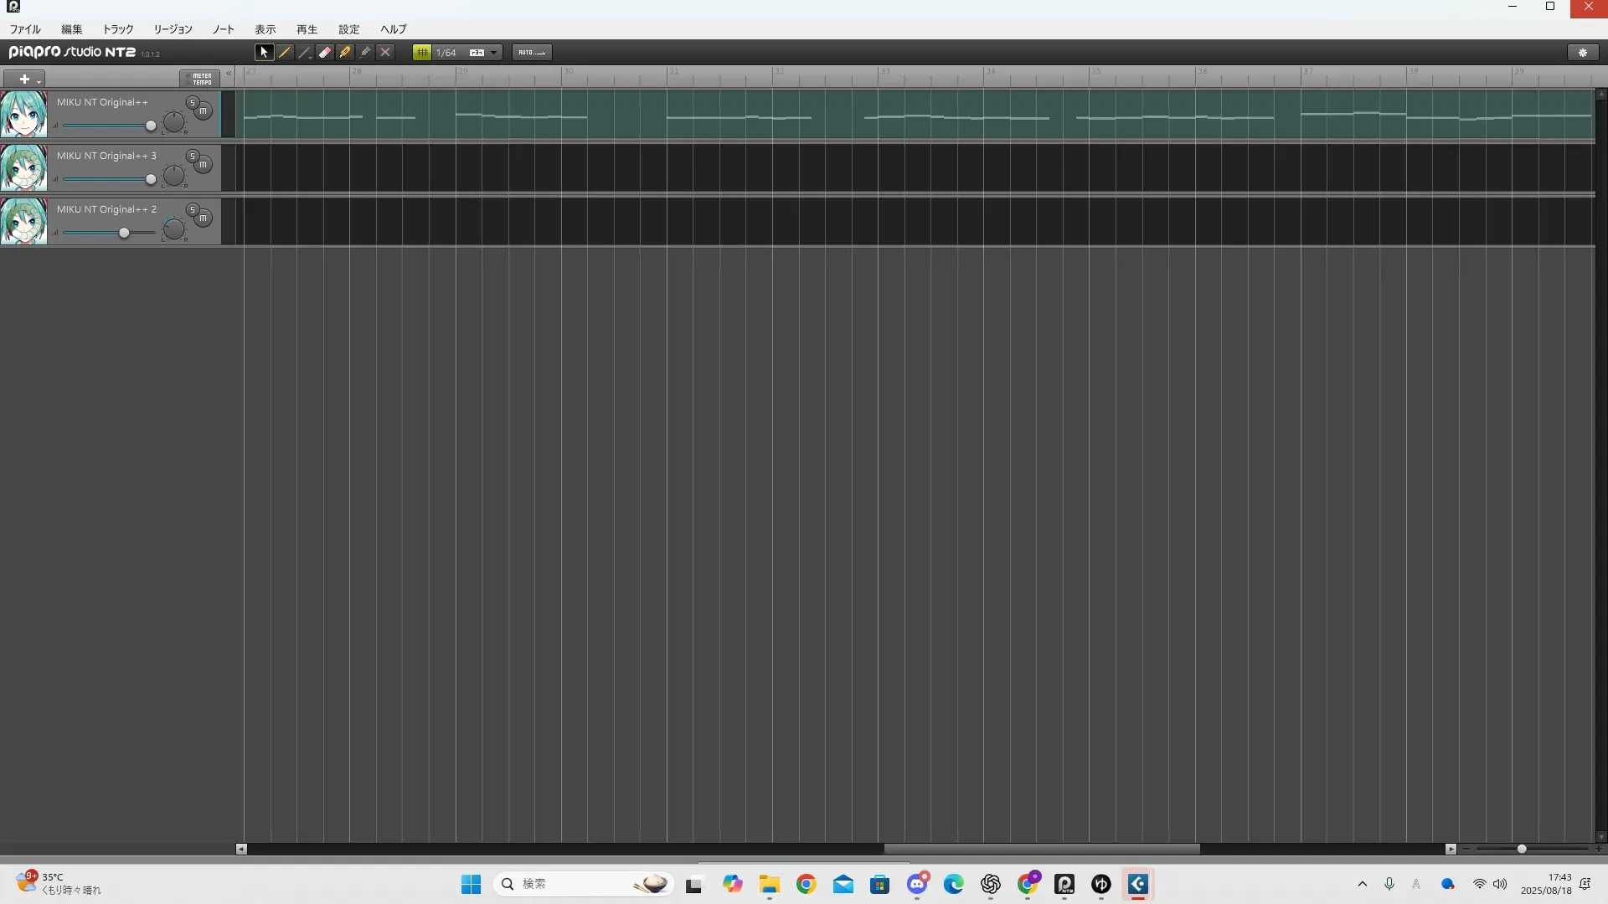Click the AUTO scroll button
Image resolution: width=1608 pixels, height=904 pixels.
click(531, 52)
